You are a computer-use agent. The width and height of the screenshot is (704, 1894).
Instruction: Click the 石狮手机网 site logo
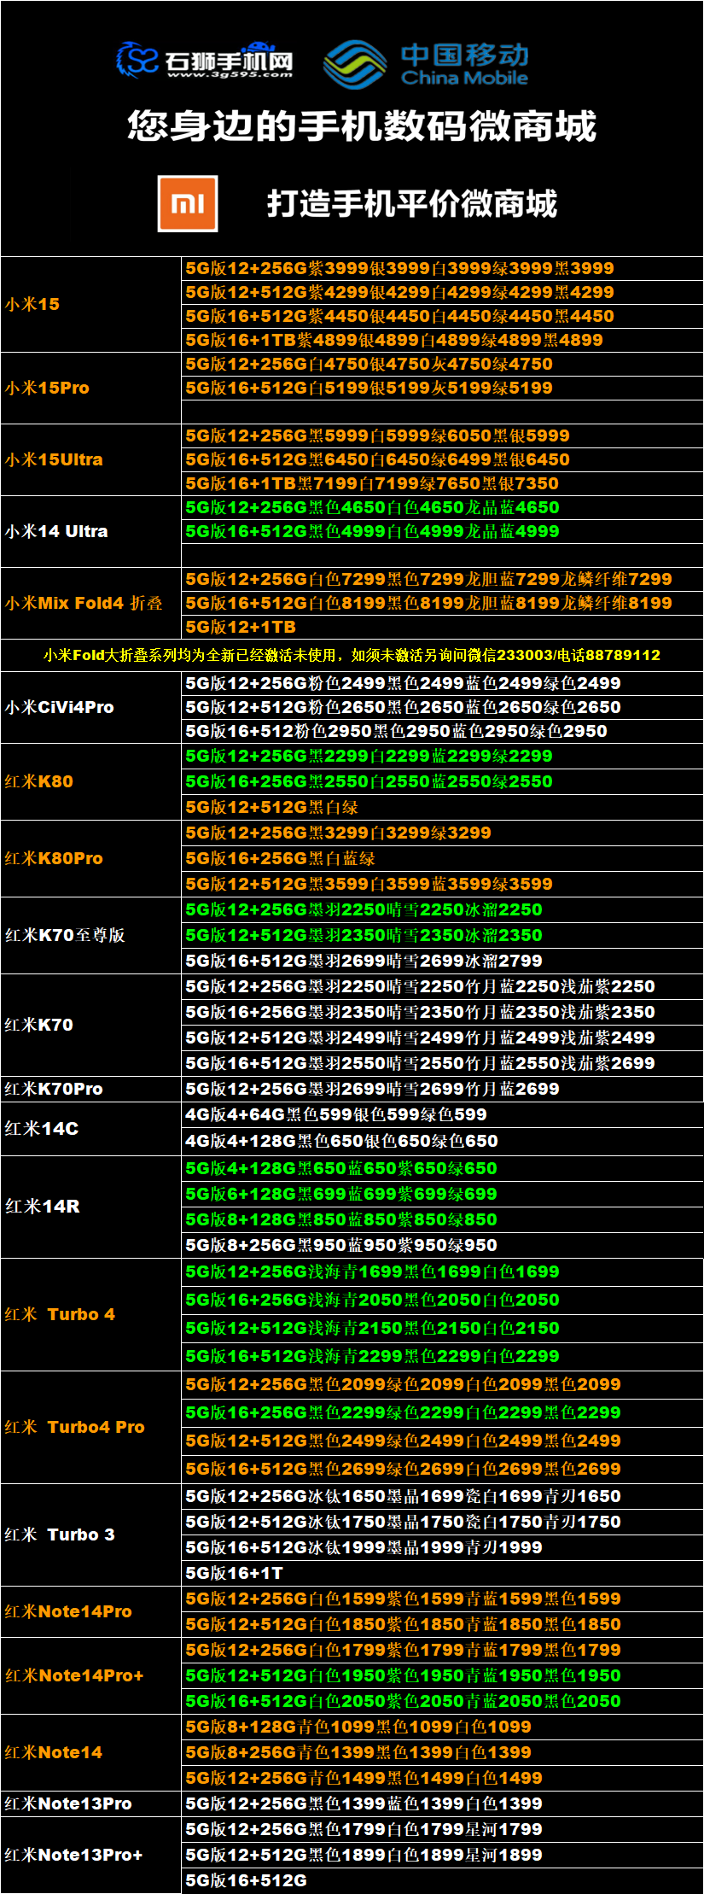(205, 60)
